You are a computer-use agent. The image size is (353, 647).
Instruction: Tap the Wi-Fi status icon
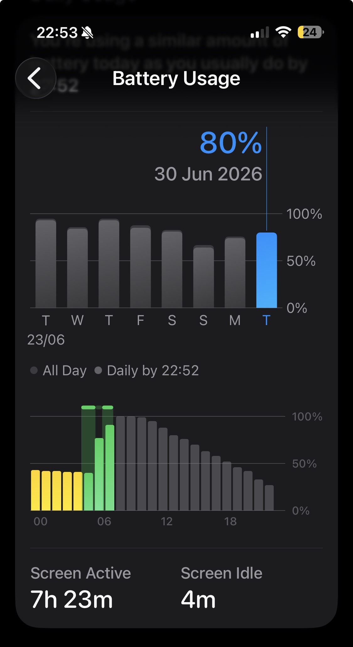[283, 32]
